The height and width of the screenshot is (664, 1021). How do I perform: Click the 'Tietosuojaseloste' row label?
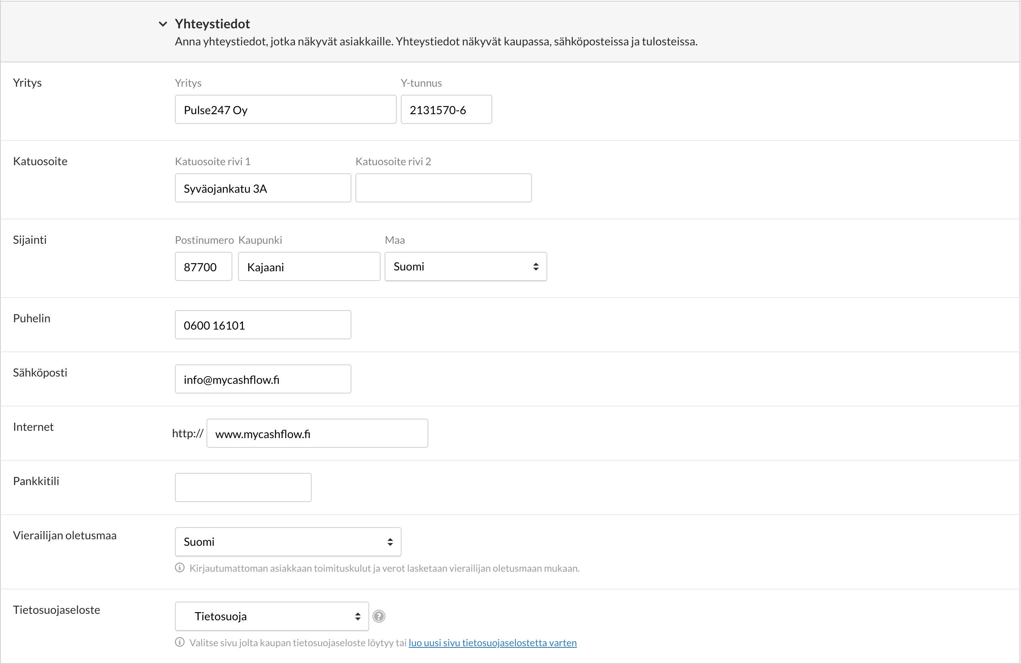pyautogui.click(x=56, y=609)
